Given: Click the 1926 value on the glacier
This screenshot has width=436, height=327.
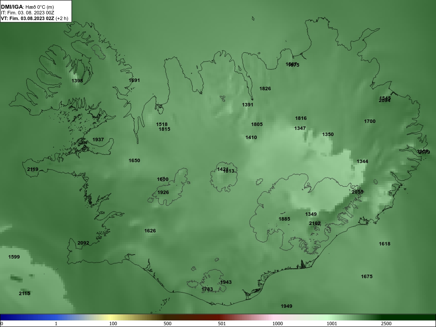Looking at the screenshot, I should (163, 192).
